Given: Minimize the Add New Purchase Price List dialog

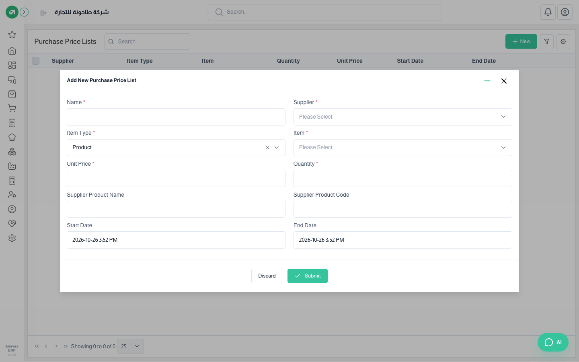Looking at the screenshot, I should [x=487, y=81].
